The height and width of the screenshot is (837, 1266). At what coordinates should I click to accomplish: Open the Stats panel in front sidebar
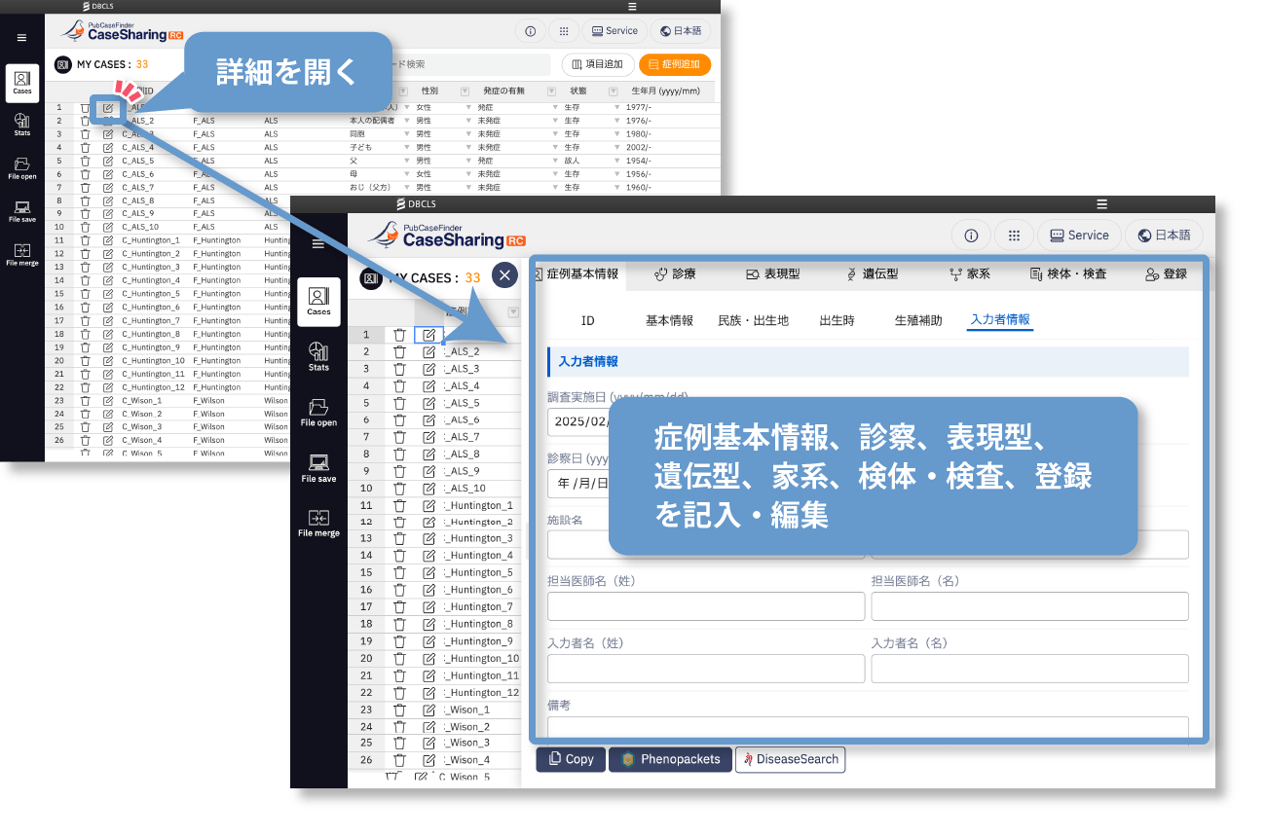click(318, 356)
